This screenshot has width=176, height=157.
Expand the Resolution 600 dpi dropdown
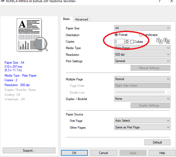tap(142, 54)
